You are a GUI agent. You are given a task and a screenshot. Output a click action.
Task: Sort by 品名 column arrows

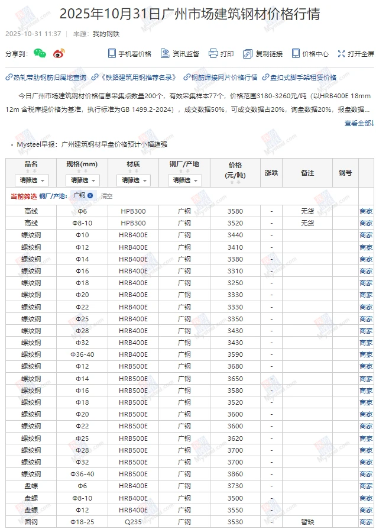[31, 171]
